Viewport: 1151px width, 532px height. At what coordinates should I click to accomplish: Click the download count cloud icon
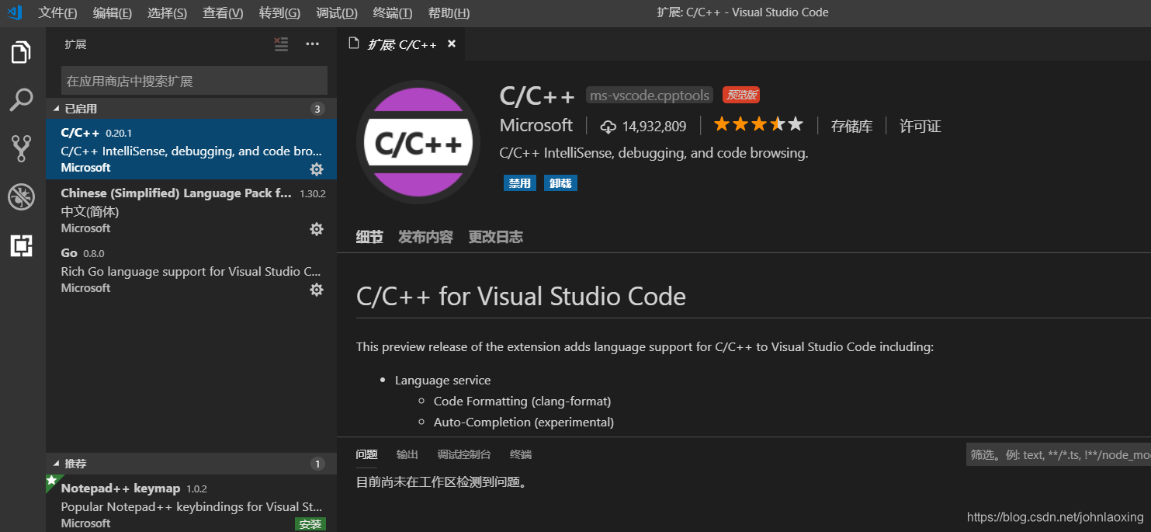click(x=608, y=127)
